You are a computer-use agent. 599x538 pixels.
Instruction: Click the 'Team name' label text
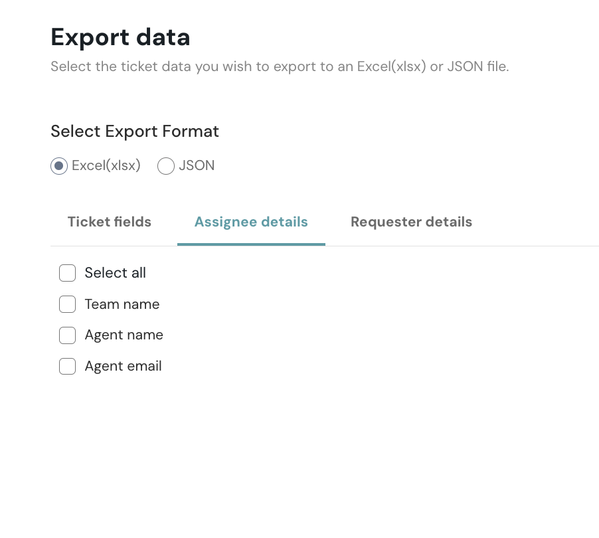coord(122,304)
